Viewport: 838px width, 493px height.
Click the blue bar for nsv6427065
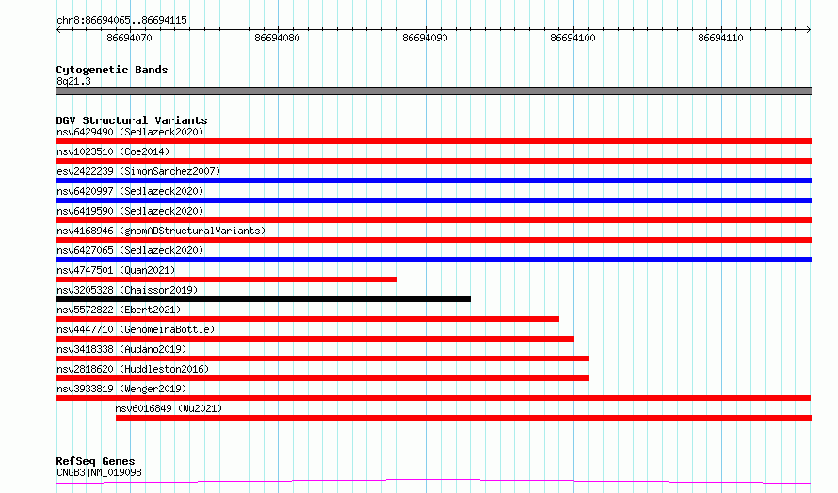(433, 260)
